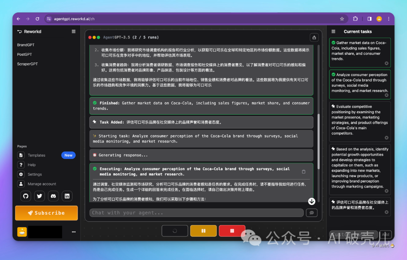Click the scroll-to-bottom arrow icon

pyautogui.click(x=312, y=201)
